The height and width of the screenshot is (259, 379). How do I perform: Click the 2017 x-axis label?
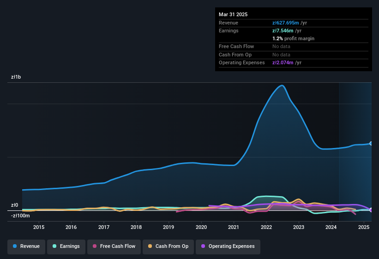[x=104, y=227]
